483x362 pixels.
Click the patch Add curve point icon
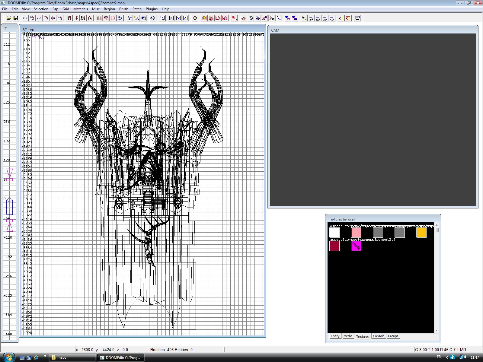[x=318, y=18]
